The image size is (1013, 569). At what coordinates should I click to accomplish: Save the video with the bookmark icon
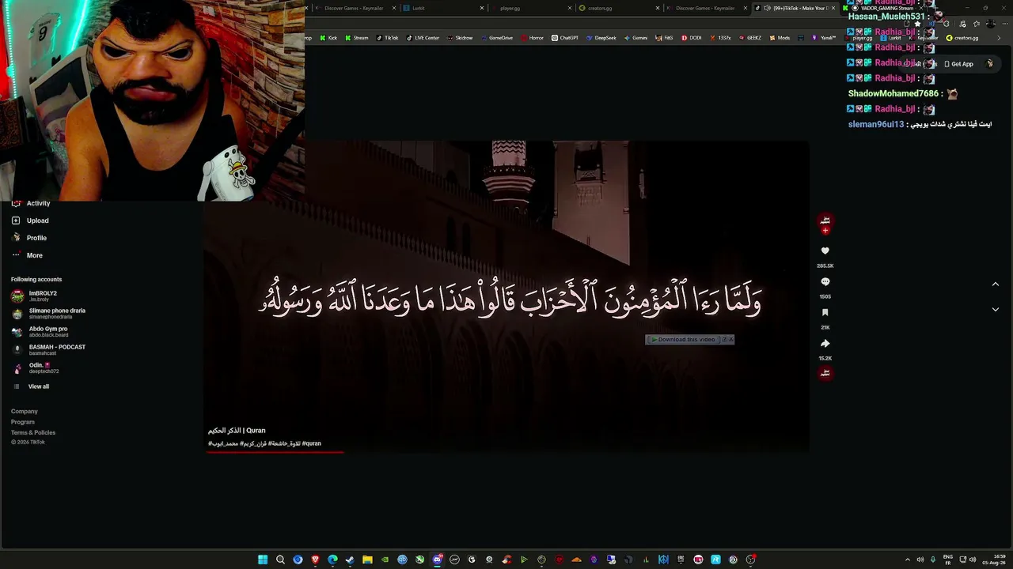[825, 312]
